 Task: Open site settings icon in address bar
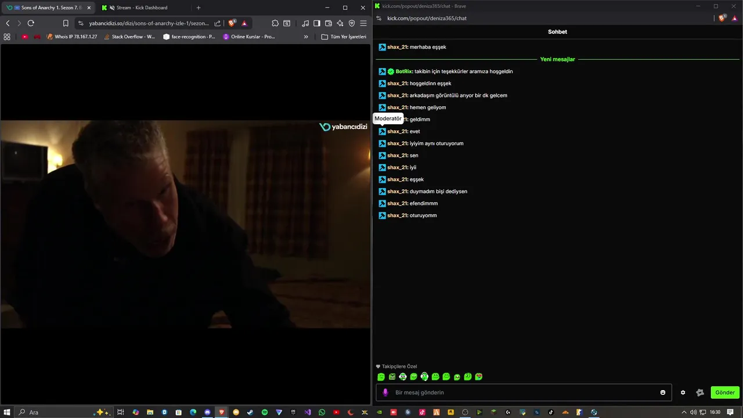pyautogui.click(x=81, y=23)
